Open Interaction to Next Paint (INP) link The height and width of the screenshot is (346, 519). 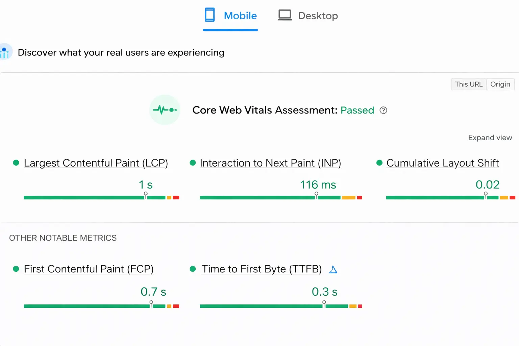coord(270,163)
